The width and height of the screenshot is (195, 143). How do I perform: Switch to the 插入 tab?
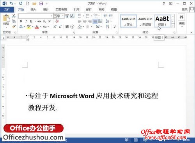[x=33, y=9]
